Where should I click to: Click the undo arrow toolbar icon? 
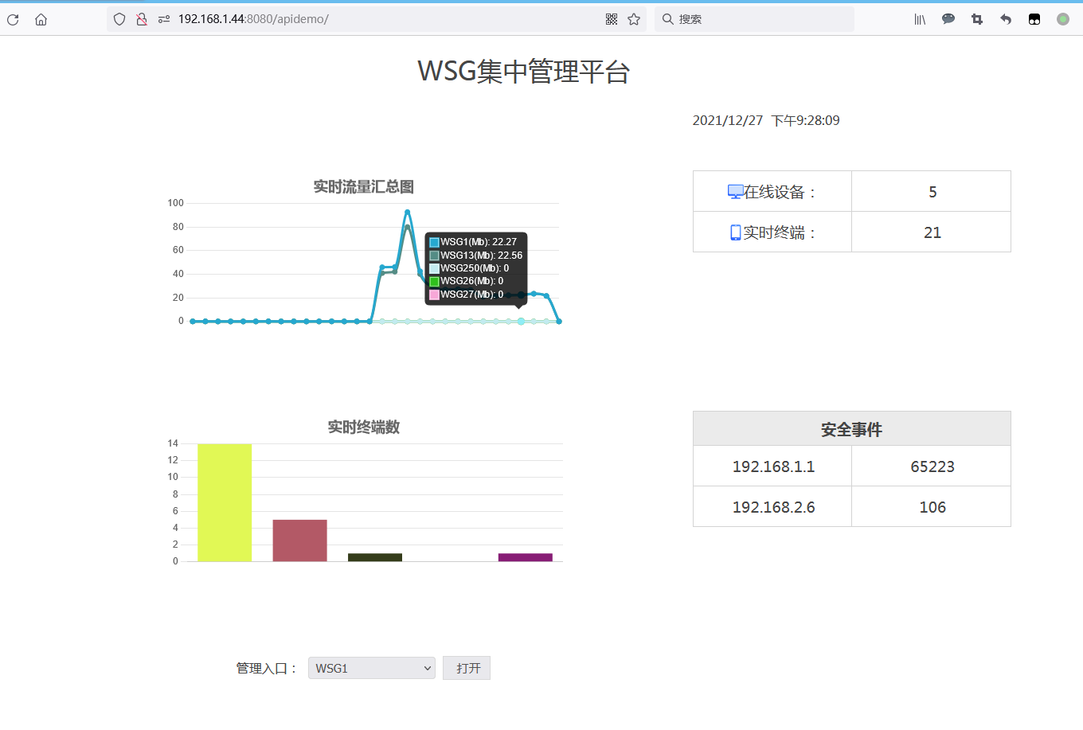tap(1006, 19)
